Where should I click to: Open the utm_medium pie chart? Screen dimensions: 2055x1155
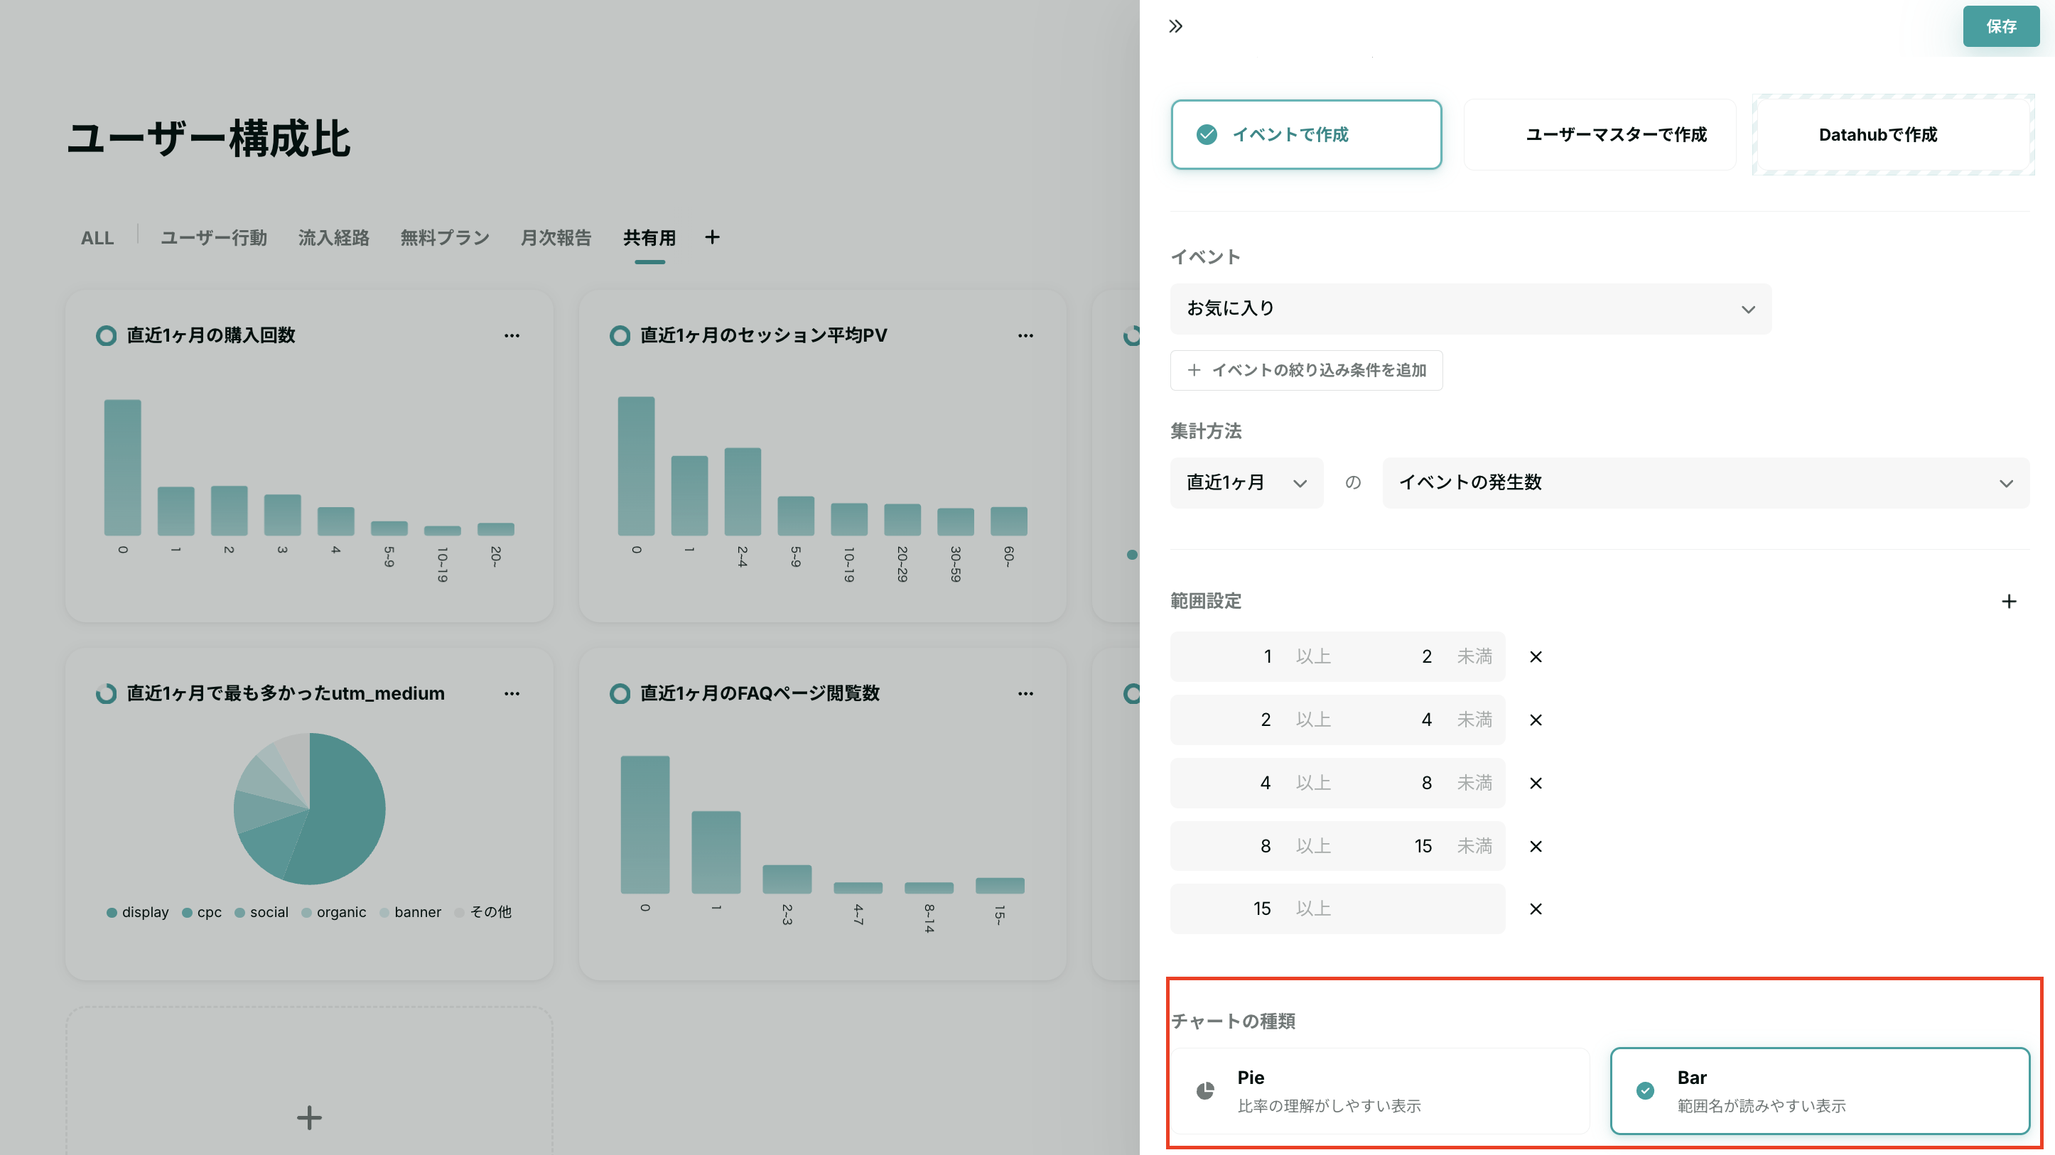310,809
